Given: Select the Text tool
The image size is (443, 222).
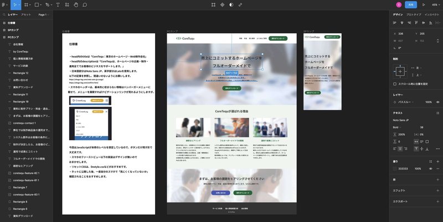Looking at the screenshot, I should point(58,5).
